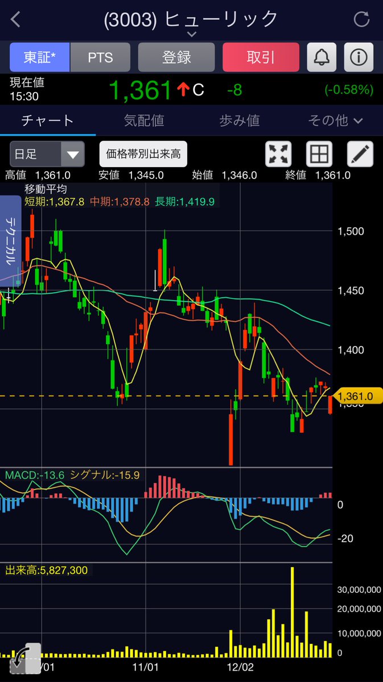Image resolution: width=383 pixels, height=682 pixels.
Task: Tap the current price 1,361
Action: tap(139, 89)
